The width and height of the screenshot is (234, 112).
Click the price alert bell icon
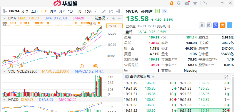click(x=202, y=25)
